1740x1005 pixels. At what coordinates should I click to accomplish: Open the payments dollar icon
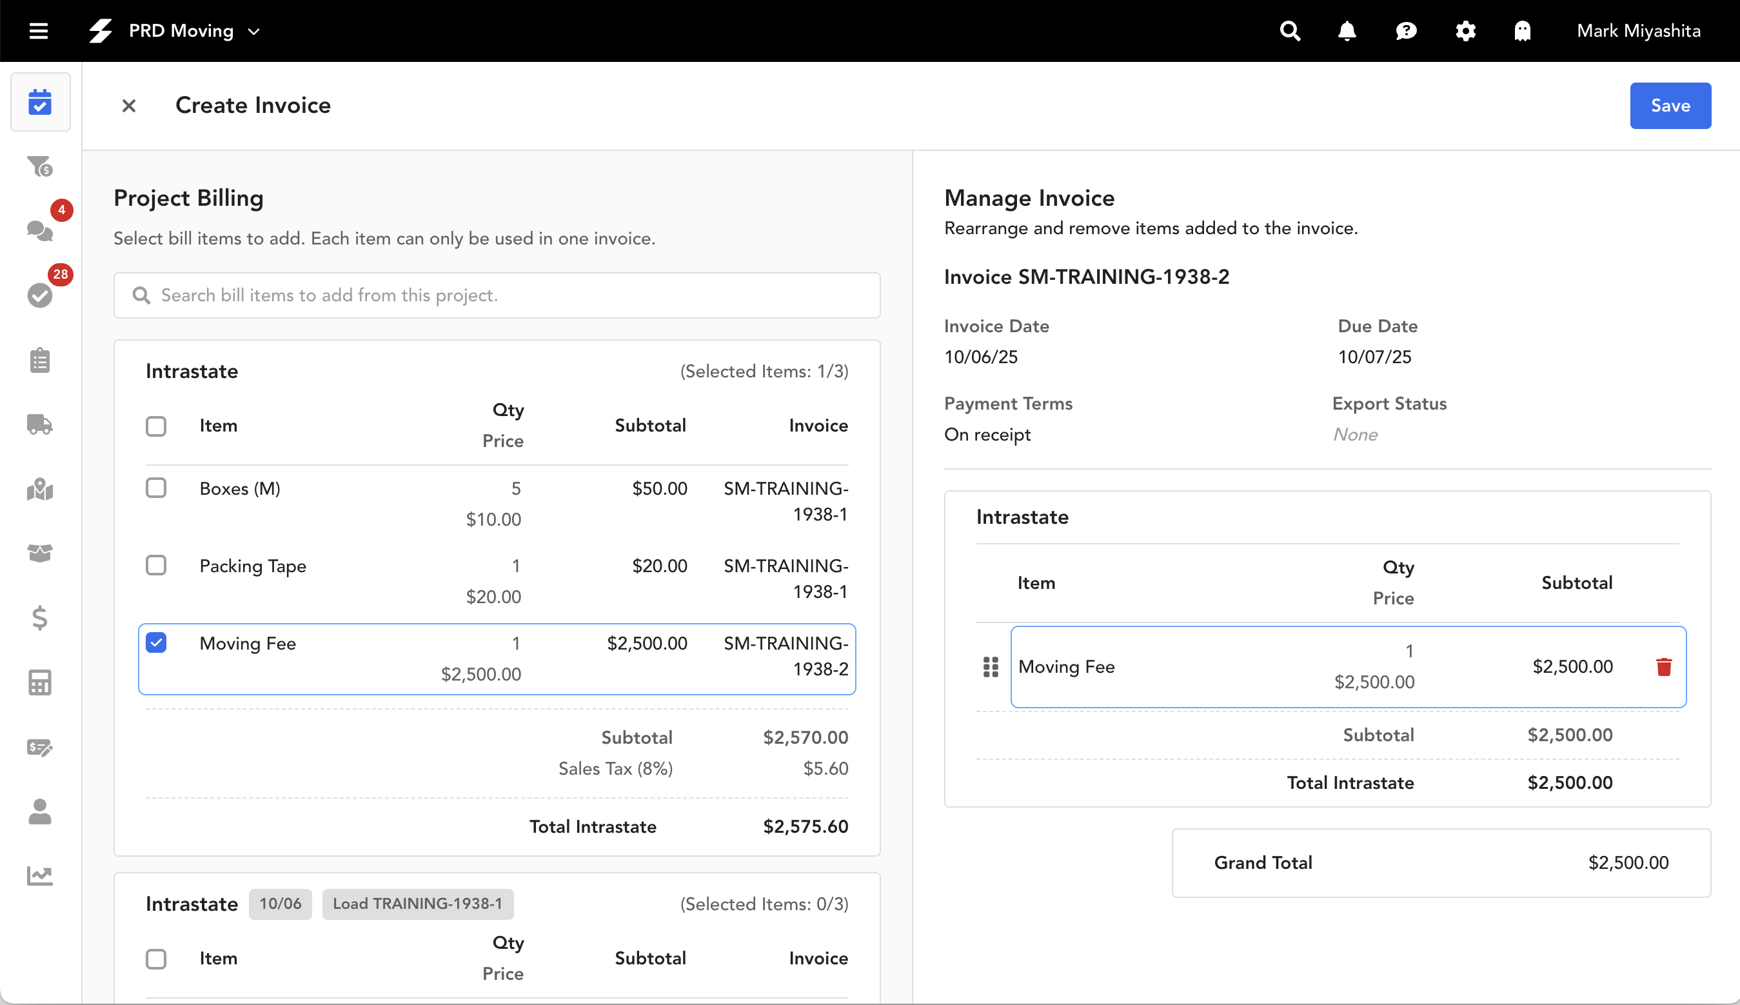[39, 619]
